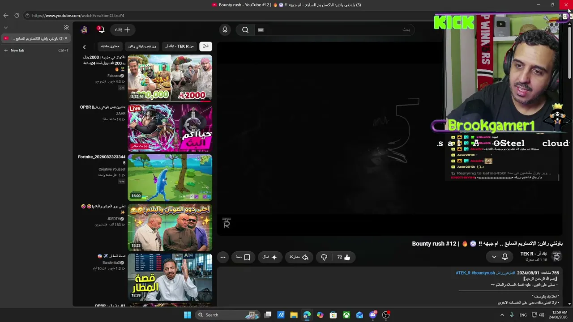573x322 pixels.
Task: Close the Bounty rush YouTube vertical tab
Action: (66, 38)
